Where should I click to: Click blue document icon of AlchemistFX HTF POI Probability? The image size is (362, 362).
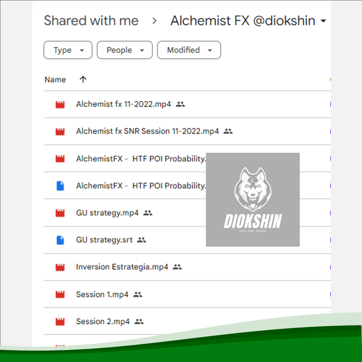tap(60, 186)
